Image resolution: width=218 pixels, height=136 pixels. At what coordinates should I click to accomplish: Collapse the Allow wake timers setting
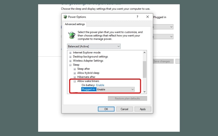coord(75,81)
